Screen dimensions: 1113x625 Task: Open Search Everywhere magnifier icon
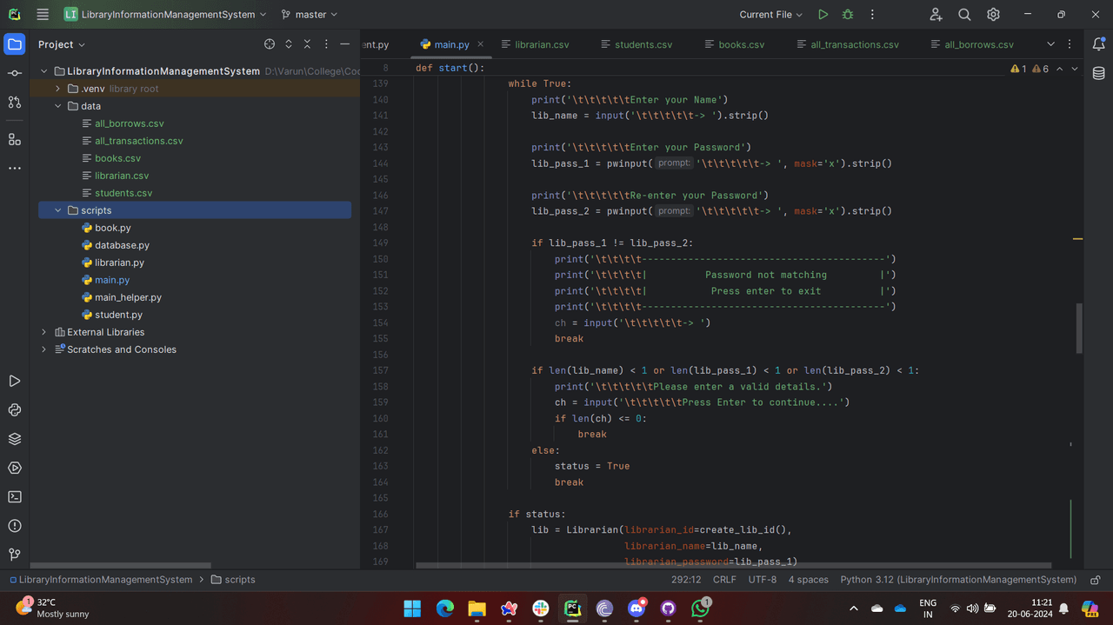click(964, 15)
